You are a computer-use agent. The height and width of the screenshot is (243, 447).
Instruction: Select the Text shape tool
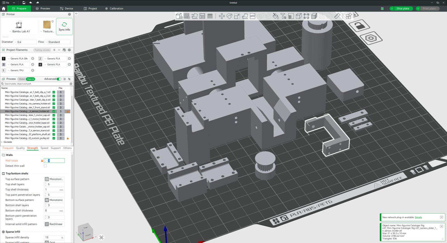(283, 16)
